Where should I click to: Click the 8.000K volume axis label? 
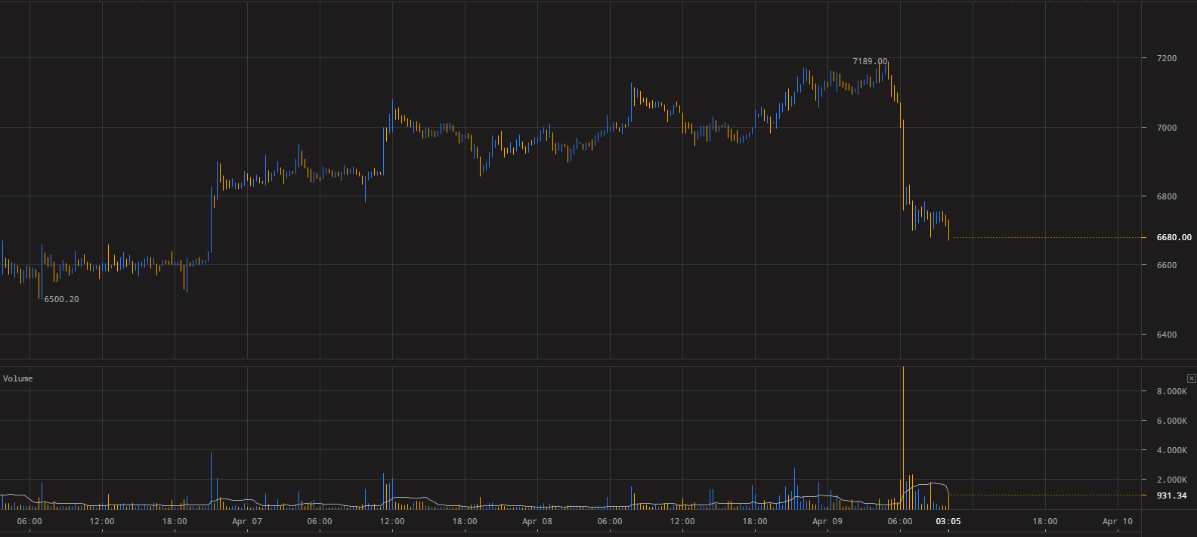(1171, 391)
